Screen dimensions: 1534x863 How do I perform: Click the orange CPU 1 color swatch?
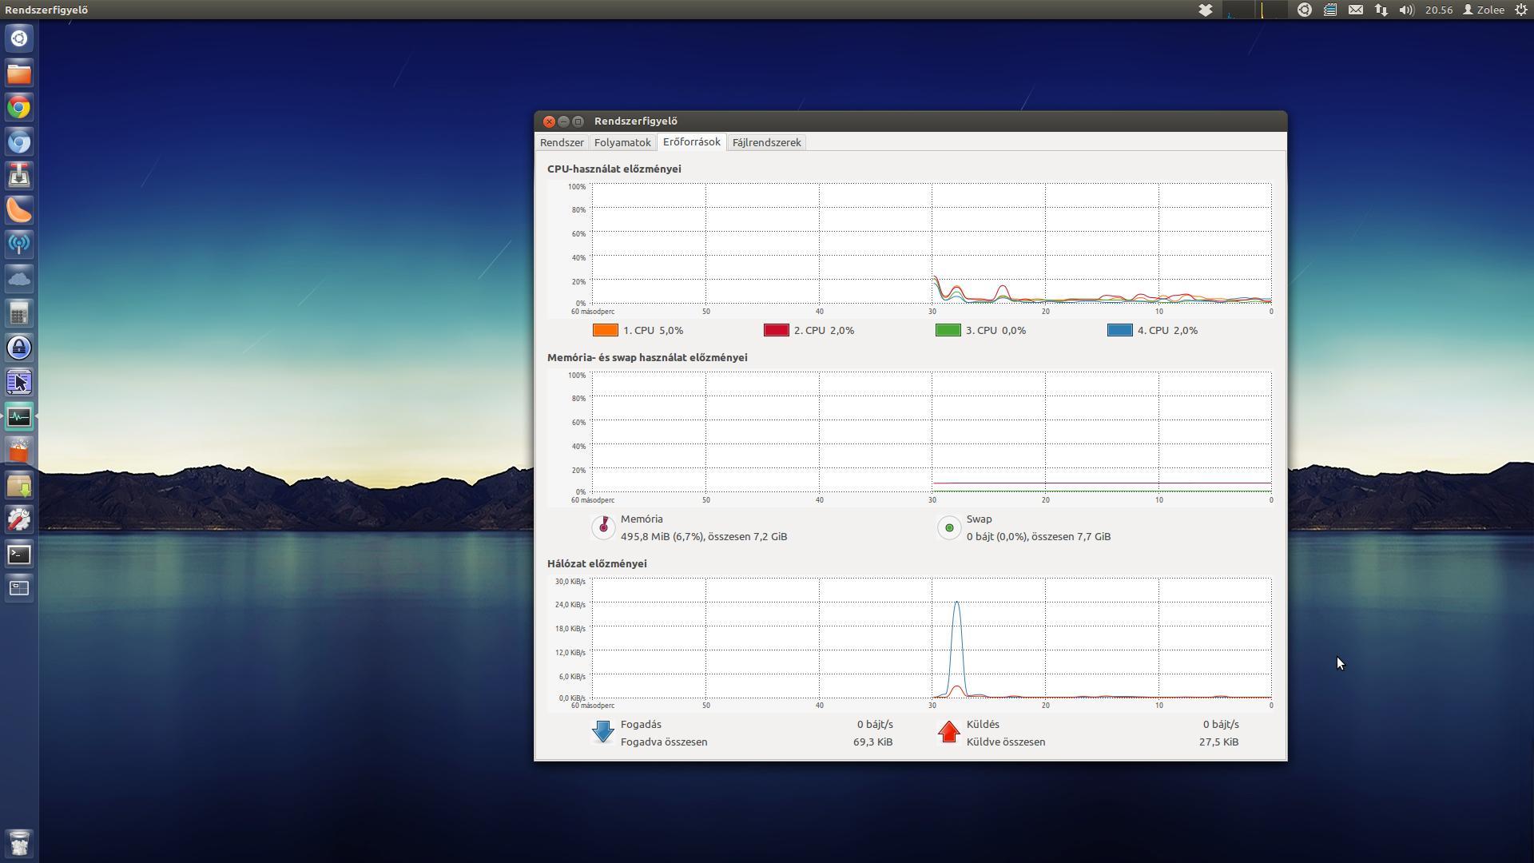click(x=606, y=330)
